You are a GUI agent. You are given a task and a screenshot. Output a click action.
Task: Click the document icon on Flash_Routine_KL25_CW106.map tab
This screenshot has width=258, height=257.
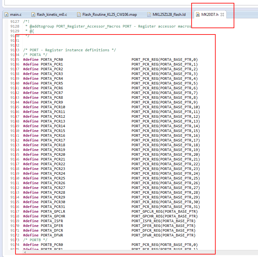pos(79,15)
